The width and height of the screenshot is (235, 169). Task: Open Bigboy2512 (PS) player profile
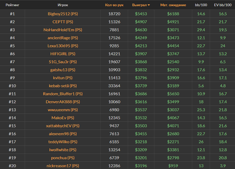63,14
